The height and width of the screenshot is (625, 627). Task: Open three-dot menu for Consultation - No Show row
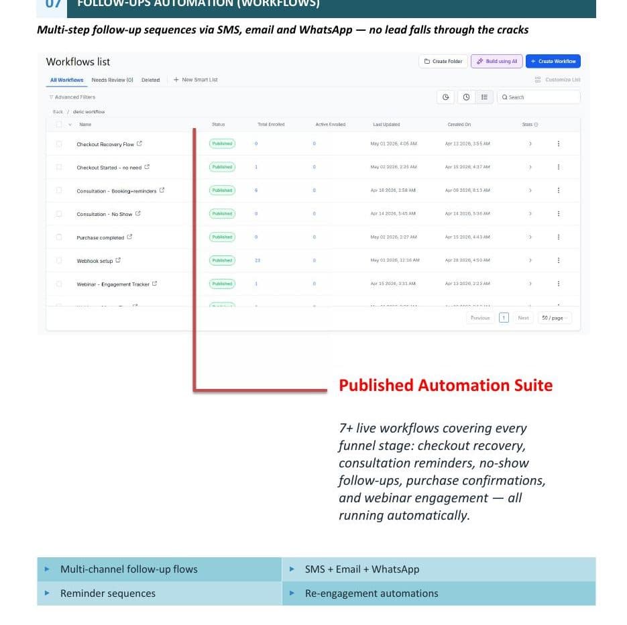(558, 213)
